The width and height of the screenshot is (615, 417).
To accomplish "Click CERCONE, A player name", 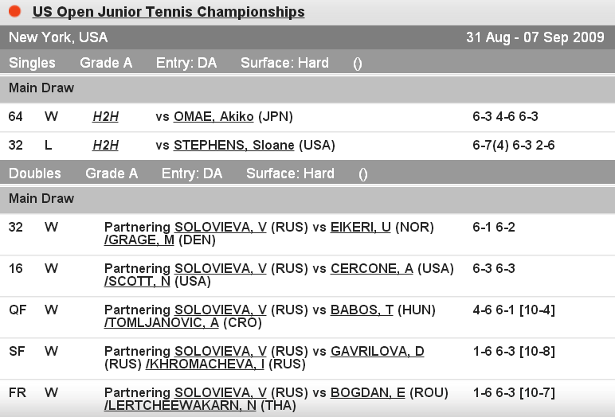I will pyautogui.click(x=372, y=269).
